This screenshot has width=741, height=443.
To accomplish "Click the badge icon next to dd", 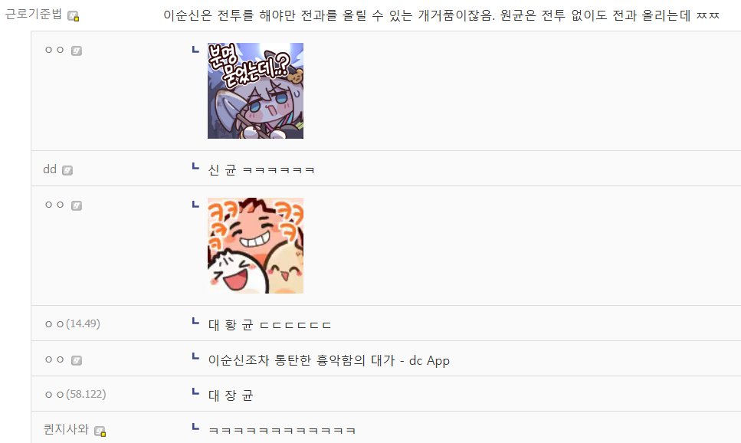I will [x=67, y=170].
